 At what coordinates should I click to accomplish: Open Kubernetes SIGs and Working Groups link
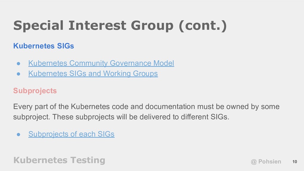pyautogui.click(x=93, y=74)
